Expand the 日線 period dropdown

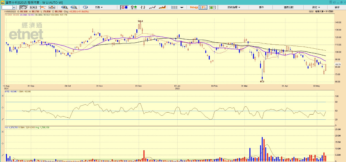pyautogui.click(x=99, y=7)
